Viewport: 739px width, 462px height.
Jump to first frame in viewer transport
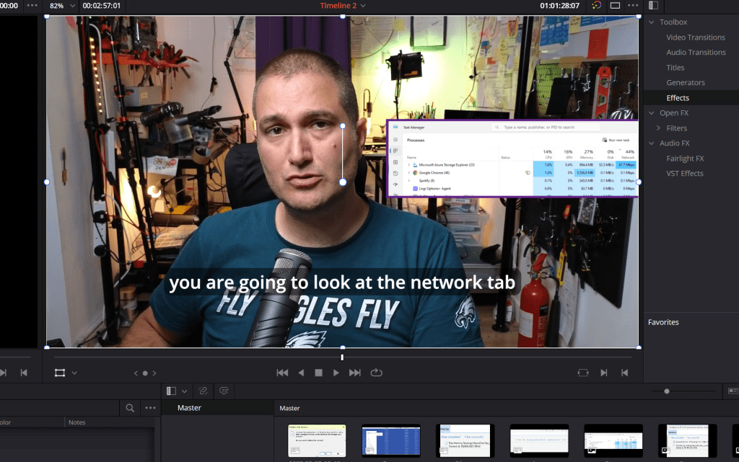coord(282,373)
